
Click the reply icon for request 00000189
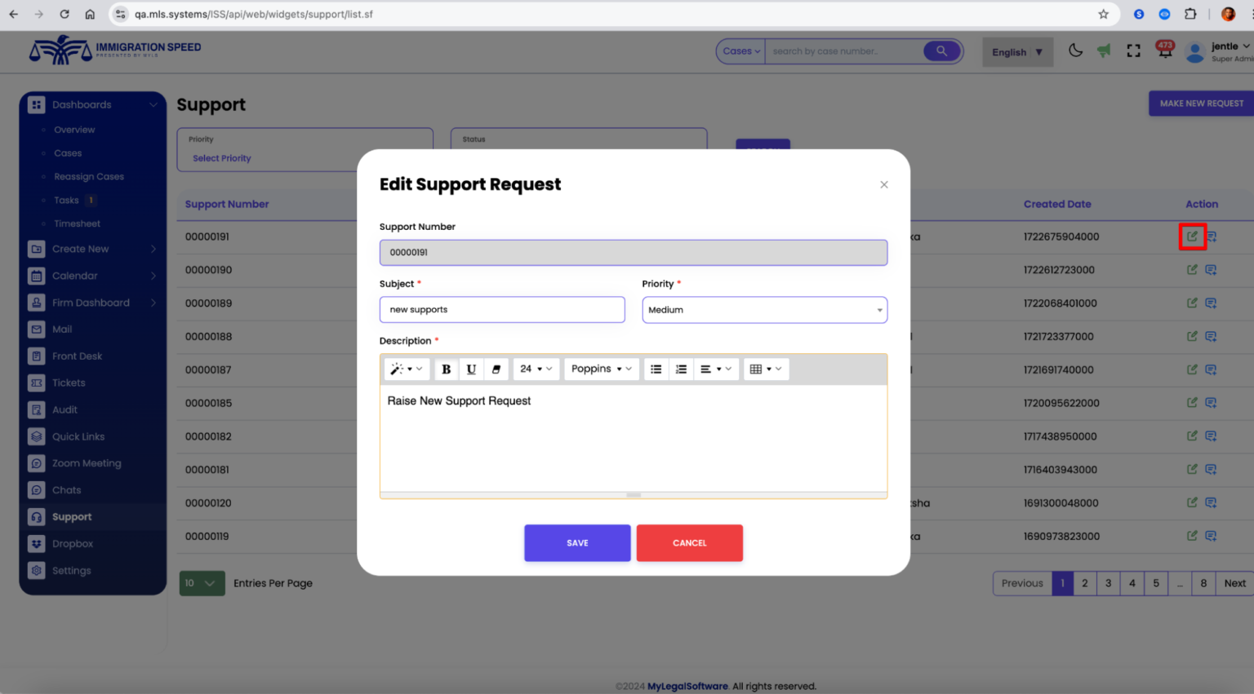1211,303
